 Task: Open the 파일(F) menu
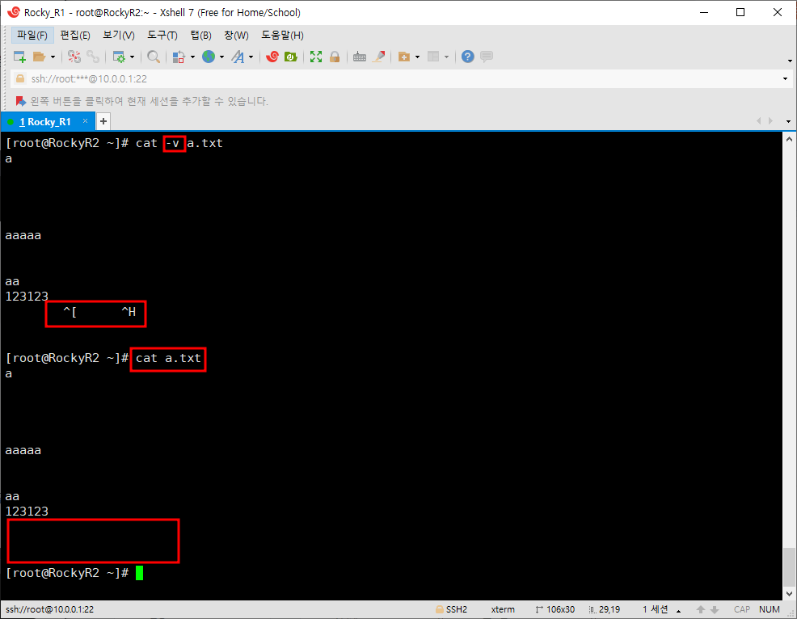tap(32, 35)
